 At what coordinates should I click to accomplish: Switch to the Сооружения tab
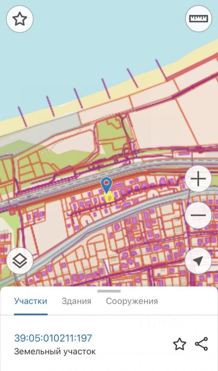pos(132,301)
